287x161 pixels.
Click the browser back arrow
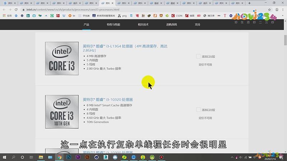pyautogui.click(x=4, y=10)
